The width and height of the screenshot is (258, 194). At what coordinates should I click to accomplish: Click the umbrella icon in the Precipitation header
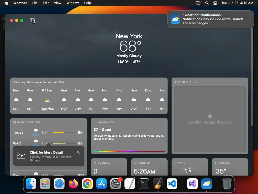(176, 82)
